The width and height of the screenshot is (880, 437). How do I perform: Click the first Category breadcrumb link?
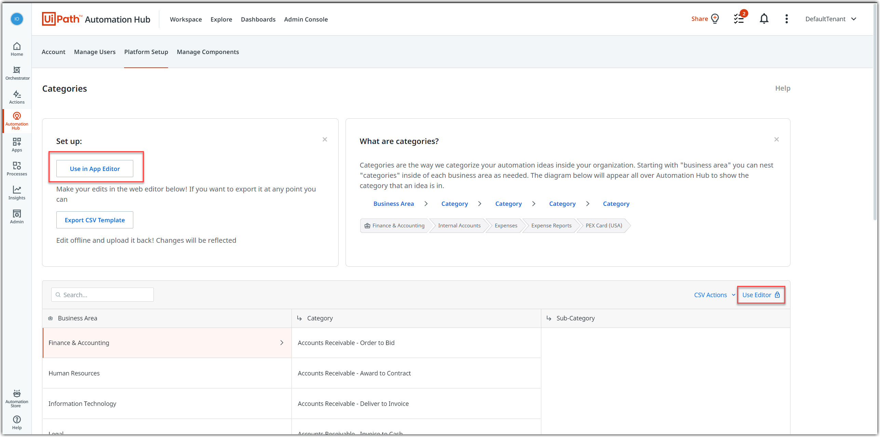pyautogui.click(x=455, y=204)
